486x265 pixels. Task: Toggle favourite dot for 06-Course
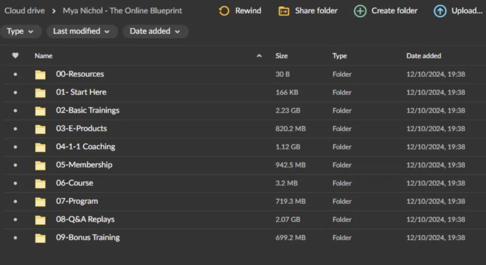point(15,183)
